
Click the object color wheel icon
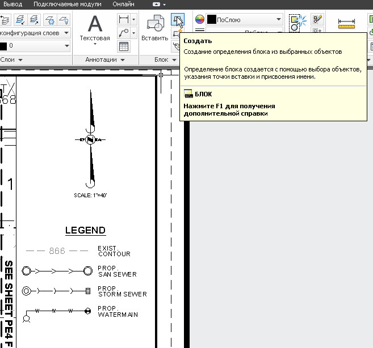(200, 19)
